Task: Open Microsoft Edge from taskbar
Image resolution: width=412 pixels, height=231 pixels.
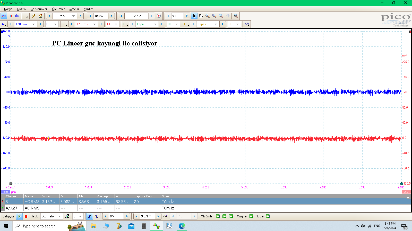Action: point(182,226)
